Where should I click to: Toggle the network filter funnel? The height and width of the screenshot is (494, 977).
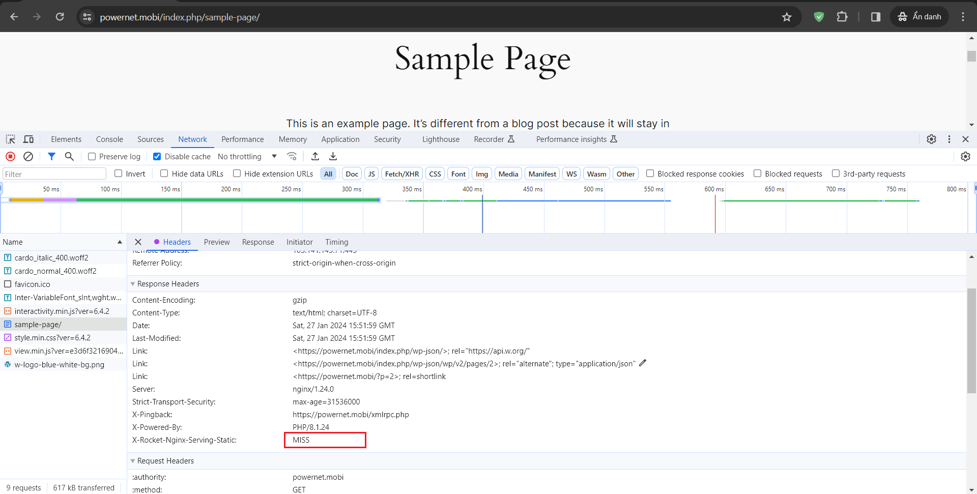click(x=51, y=157)
